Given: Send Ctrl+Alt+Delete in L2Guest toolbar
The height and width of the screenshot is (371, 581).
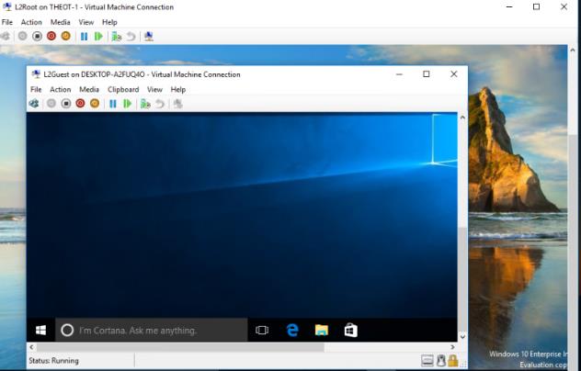Looking at the screenshot, I should [34, 104].
